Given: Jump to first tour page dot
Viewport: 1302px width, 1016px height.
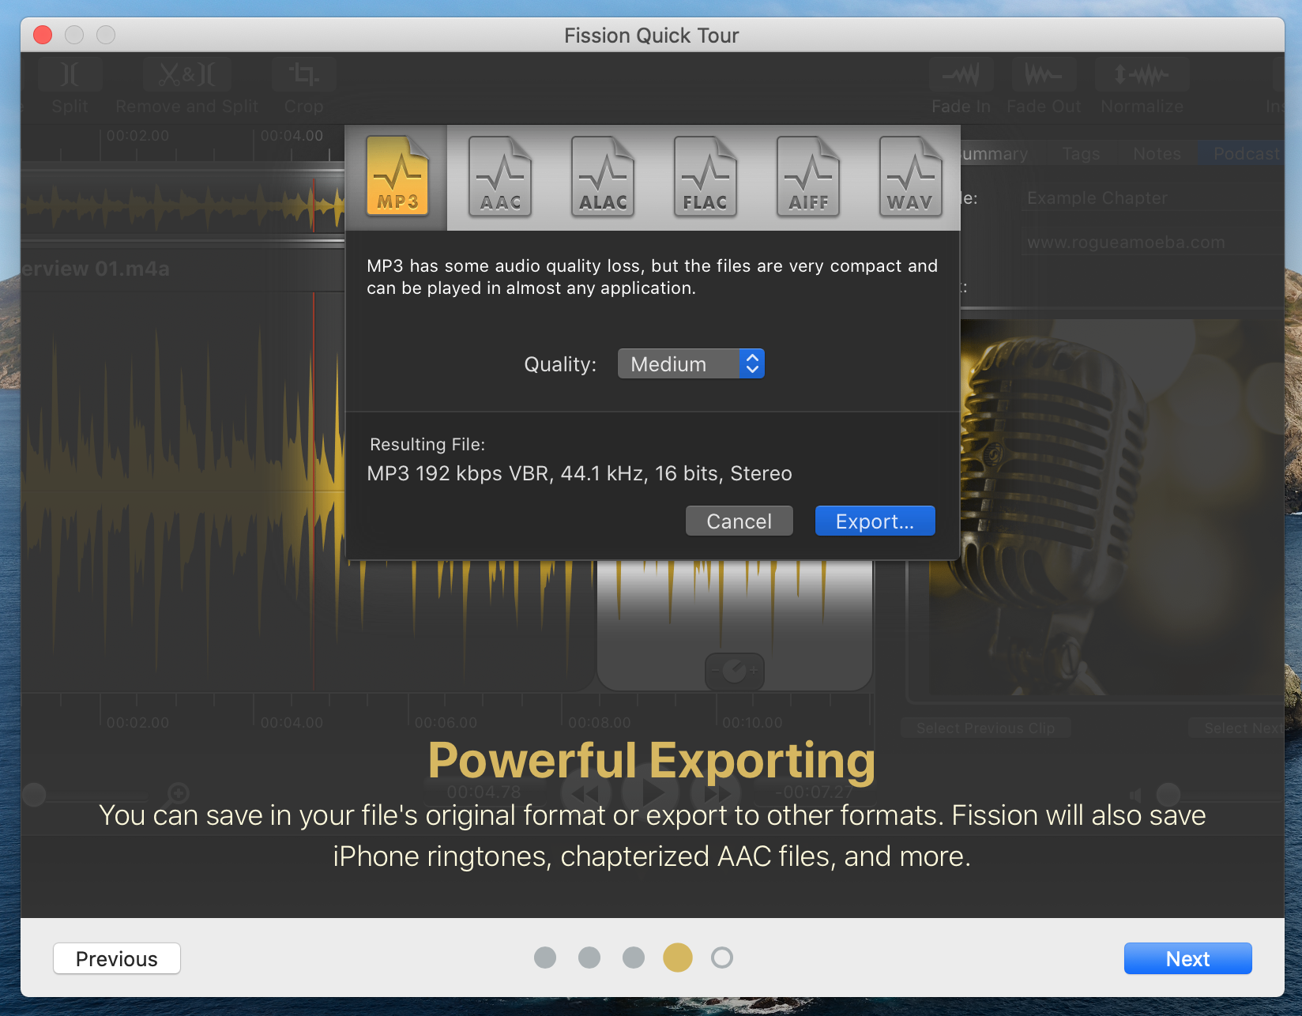Looking at the screenshot, I should (545, 958).
